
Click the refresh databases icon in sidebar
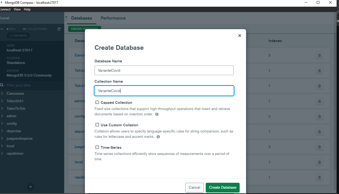click(59, 29)
